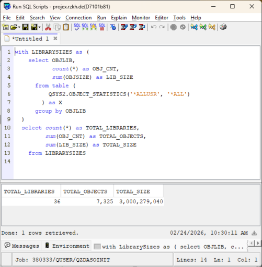
Task: Expand the open file dropdown arrow
Action: pos(19,27)
